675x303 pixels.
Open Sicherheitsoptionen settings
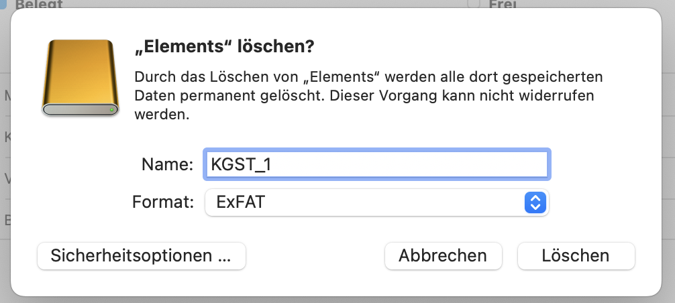[x=141, y=255]
